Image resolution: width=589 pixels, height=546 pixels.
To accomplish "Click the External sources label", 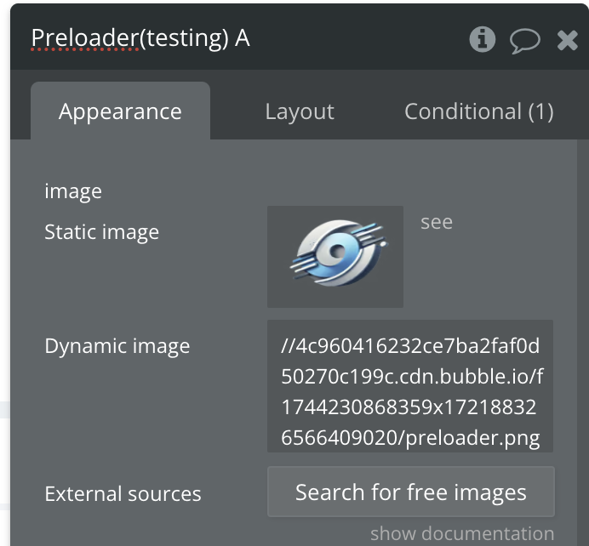I will [123, 493].
